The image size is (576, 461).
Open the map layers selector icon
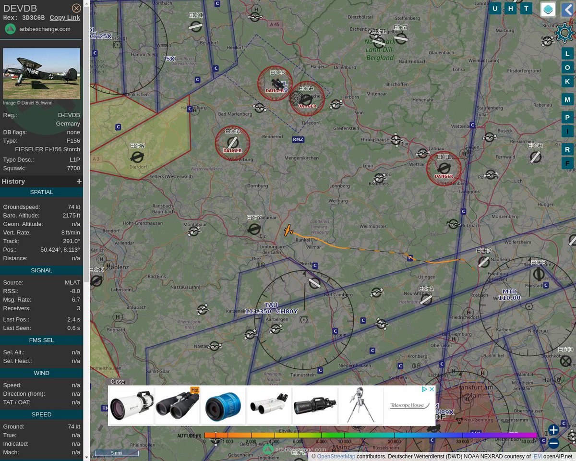click(x=548, y=9)
